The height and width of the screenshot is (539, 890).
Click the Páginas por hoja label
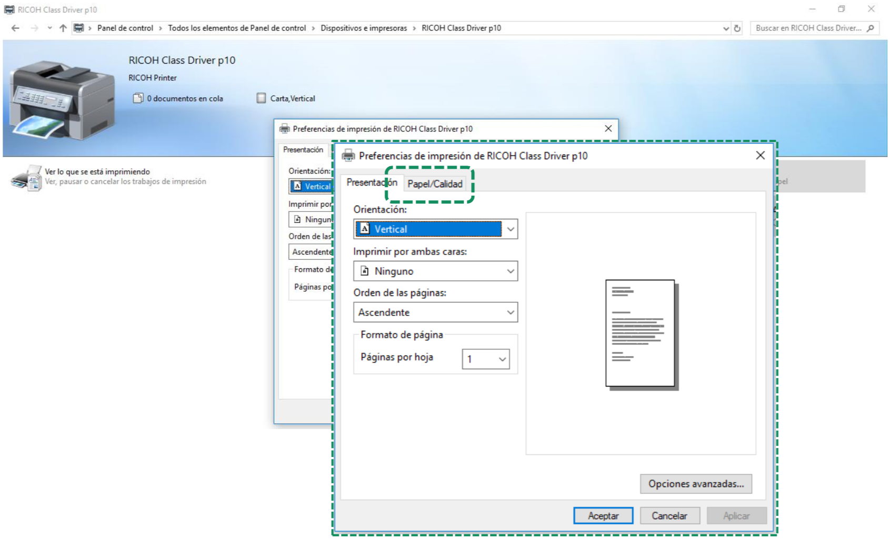point(397,357)
